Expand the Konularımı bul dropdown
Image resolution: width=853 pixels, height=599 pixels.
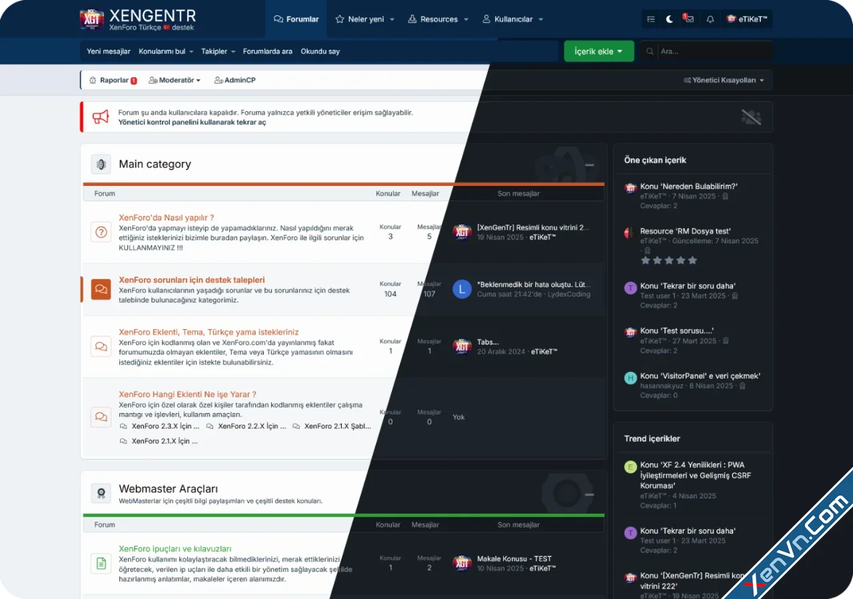tap(166, 51)
